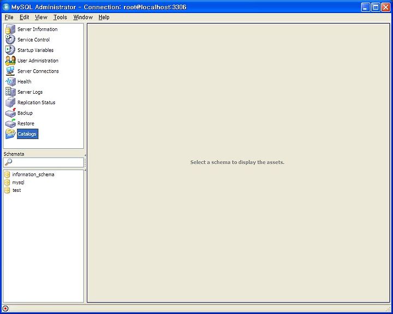Select the Health label
This screenshot has height=314, width=393.
click(25, 82)
